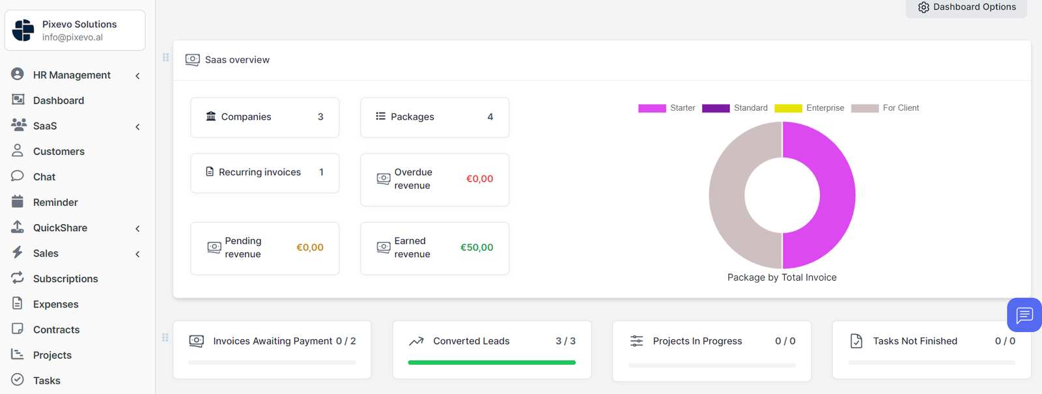Click the Dashboard Options gear button
1042x394 pixels.
pyautogui.click(x=966, y=7)
